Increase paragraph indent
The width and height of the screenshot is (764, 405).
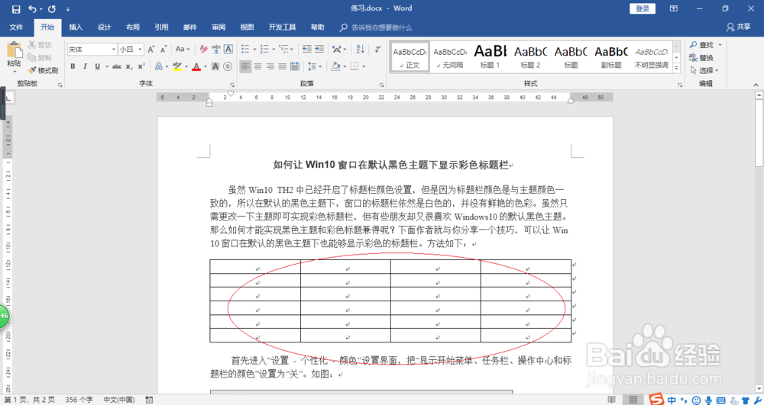(x=319, y=49)
